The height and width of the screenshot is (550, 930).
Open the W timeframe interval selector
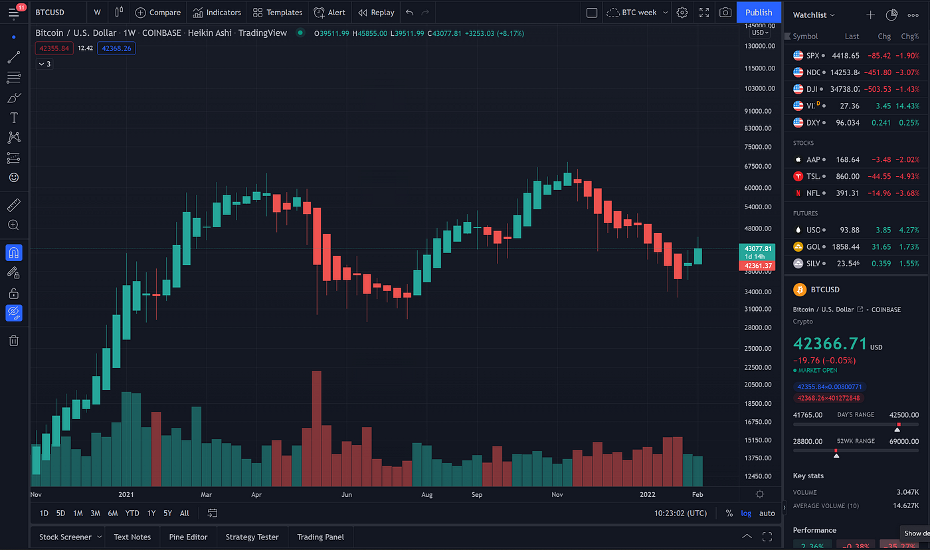coord(98,12)
